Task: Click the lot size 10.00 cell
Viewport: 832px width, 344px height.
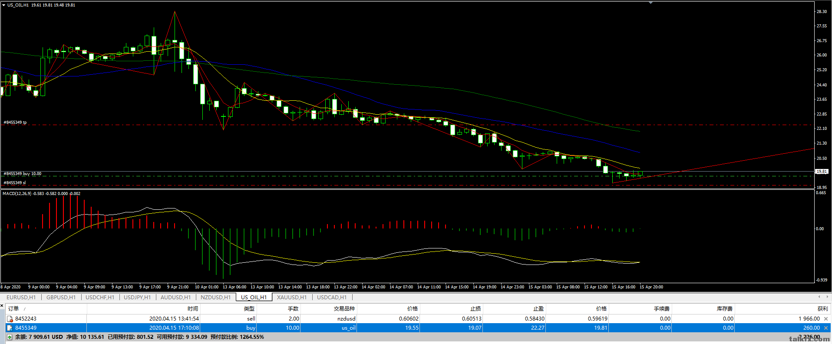Action: (x=292, y=328)
